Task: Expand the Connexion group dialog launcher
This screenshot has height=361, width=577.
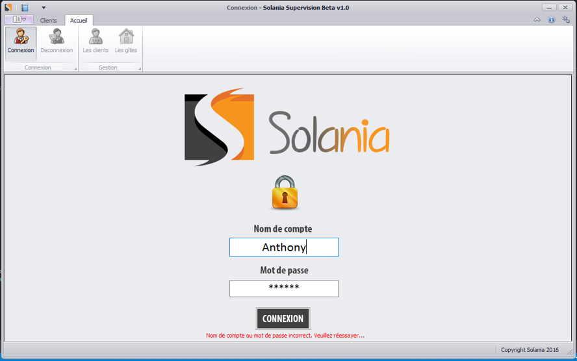Action: click(75, 68)
